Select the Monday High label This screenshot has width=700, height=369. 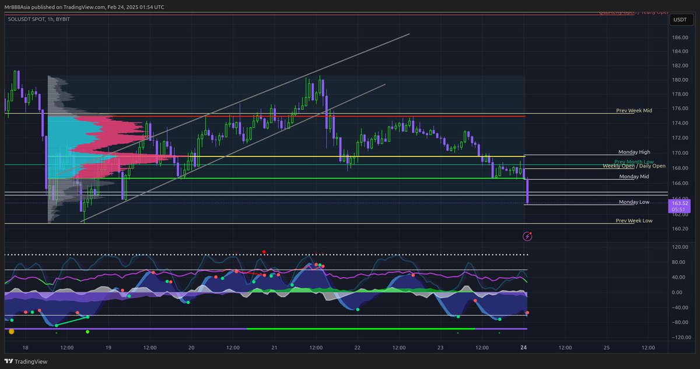coord(634,152)
